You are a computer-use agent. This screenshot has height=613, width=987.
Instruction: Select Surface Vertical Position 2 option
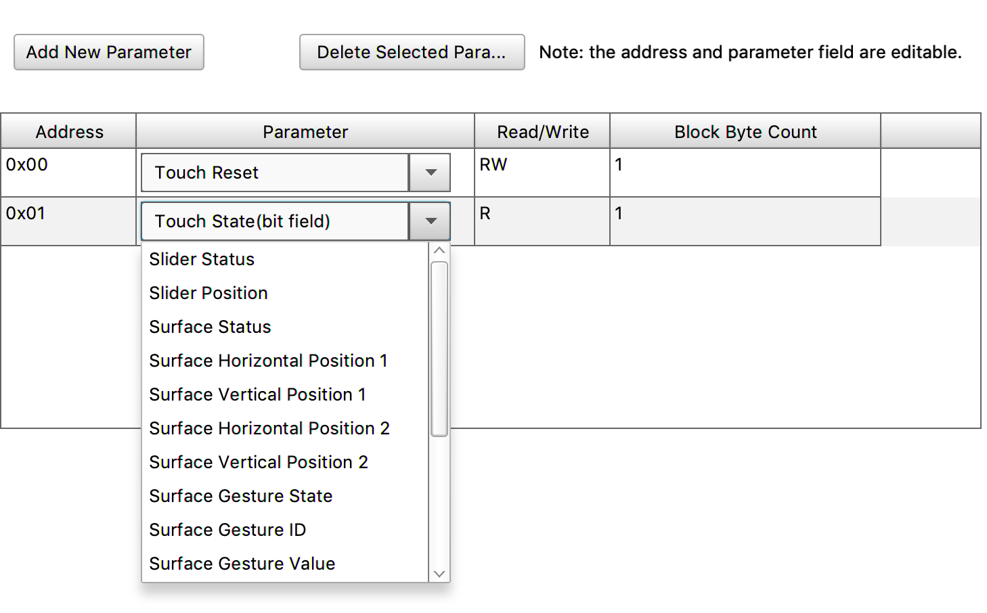(259, 462)
